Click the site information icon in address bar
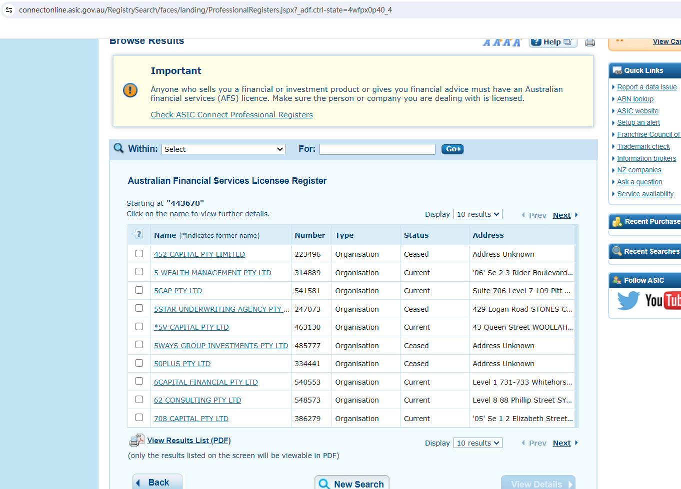681x489 pixels. pyautogui.click(x=9, y=10)
